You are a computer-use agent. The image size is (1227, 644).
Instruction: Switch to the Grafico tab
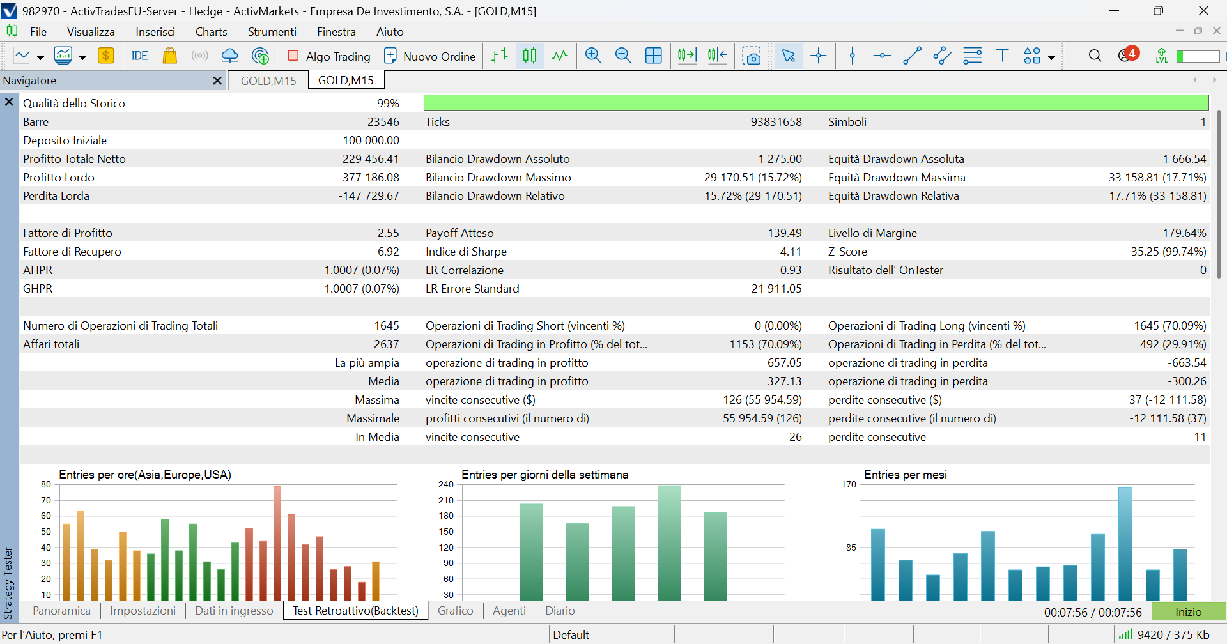(455, 611)
